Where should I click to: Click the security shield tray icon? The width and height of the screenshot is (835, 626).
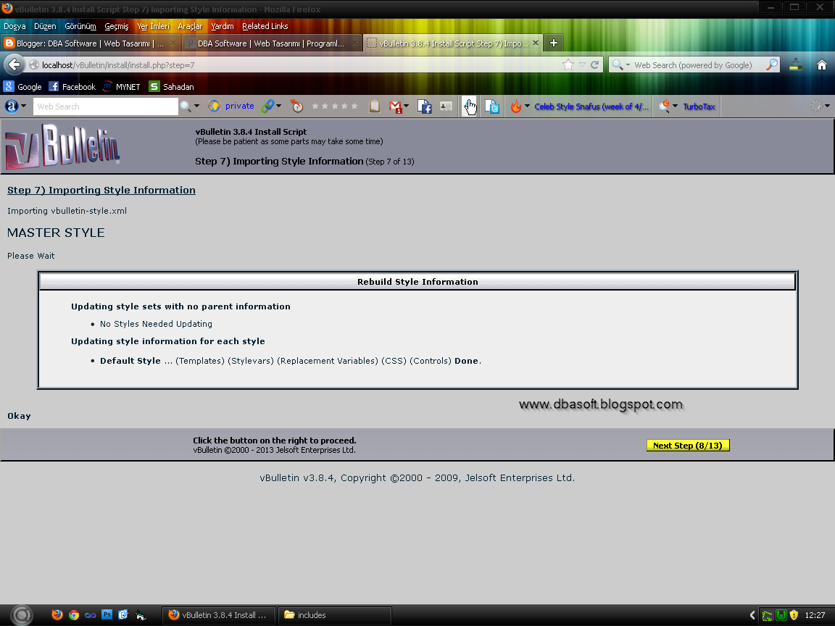pyautogui.click(x=794, y=615)
